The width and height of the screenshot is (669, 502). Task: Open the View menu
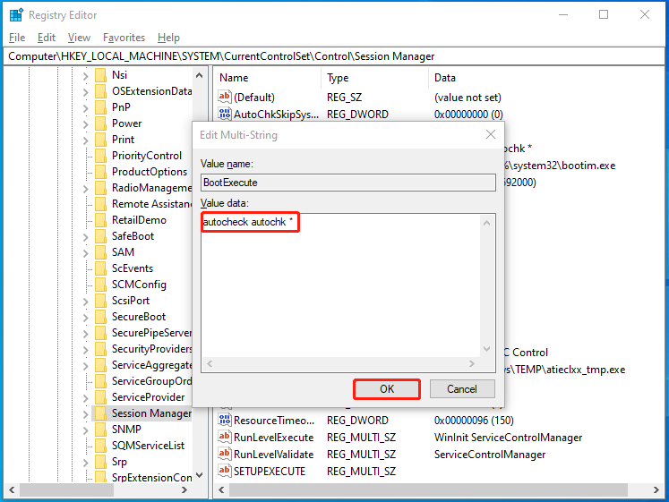pos(79,38)
